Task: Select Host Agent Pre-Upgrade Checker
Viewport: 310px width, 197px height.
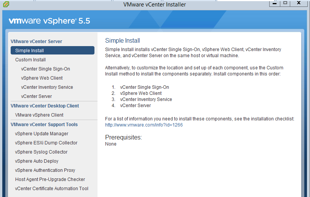Action: tap(50, 179)
